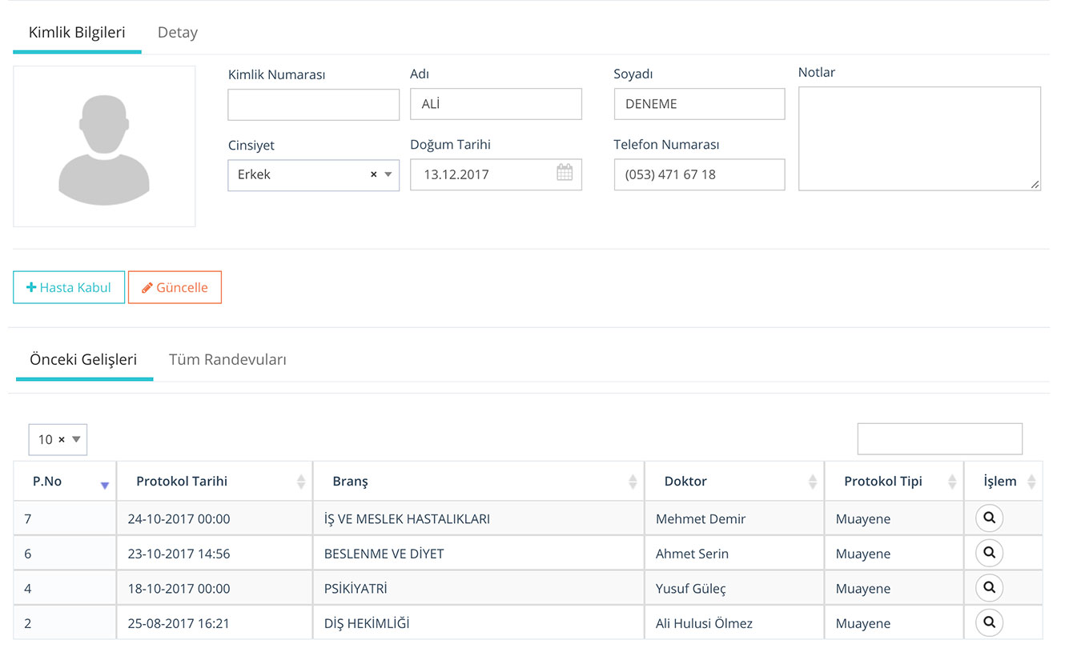1065x660 pixels.
Task: Click Muayene in Ali Hulusi Ölmez row
Action: tap(863, 623)
